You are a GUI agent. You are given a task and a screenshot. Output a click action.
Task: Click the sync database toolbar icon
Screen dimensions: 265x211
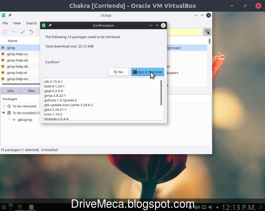(x=5, y=32)
